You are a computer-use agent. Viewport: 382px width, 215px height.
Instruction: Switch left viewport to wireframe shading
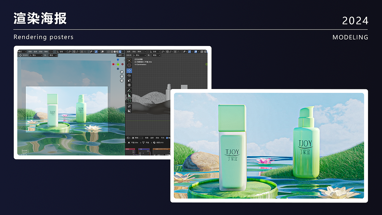[112, 52]
